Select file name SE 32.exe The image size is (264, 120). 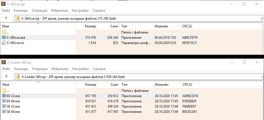click(14, 106)
